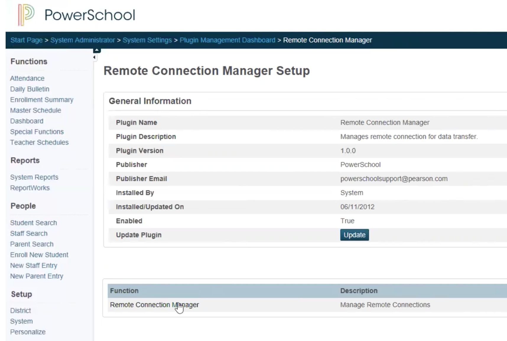Select New Staff Entry

[x=34, y=265]
